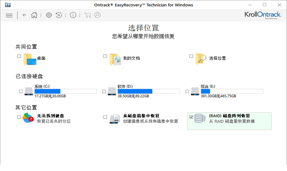The height and width of the screenshot is (171, 287).
Task: Click the 综合 (E:) usage bar
Action: (232, 91)
